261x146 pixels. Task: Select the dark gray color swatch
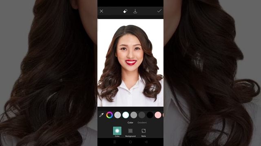142,115
